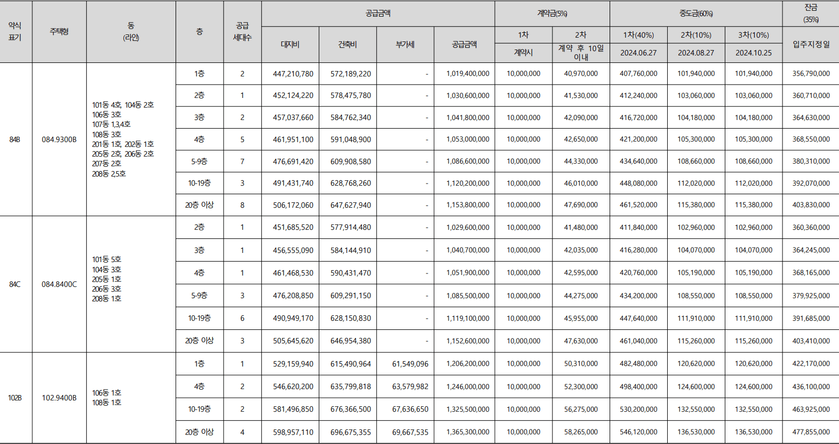Select the 동(라인) column header
Screen dimensions: 839x444
[x=131, y=31]
